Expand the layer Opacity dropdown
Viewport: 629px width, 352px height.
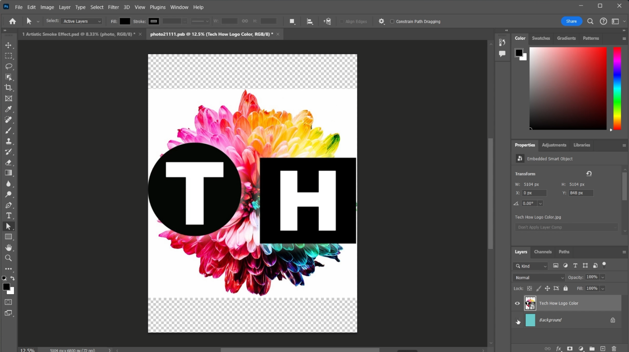pyautogui.click(x=603, y=277)
